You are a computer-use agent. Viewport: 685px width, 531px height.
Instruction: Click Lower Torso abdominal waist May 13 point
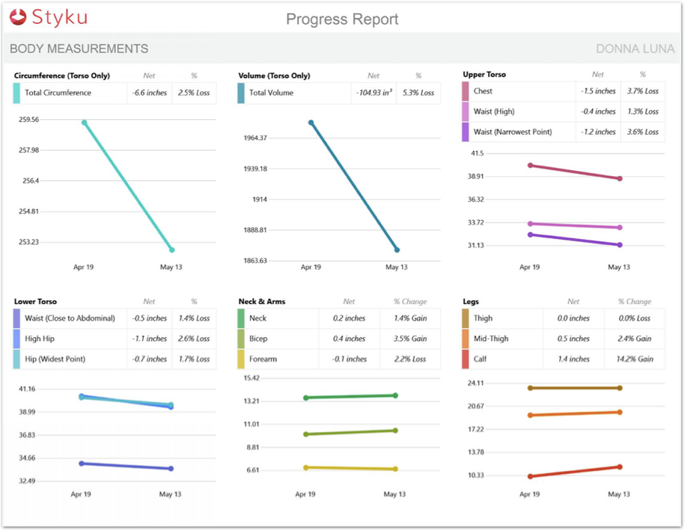pyautogui.click(x=171, y=469)
